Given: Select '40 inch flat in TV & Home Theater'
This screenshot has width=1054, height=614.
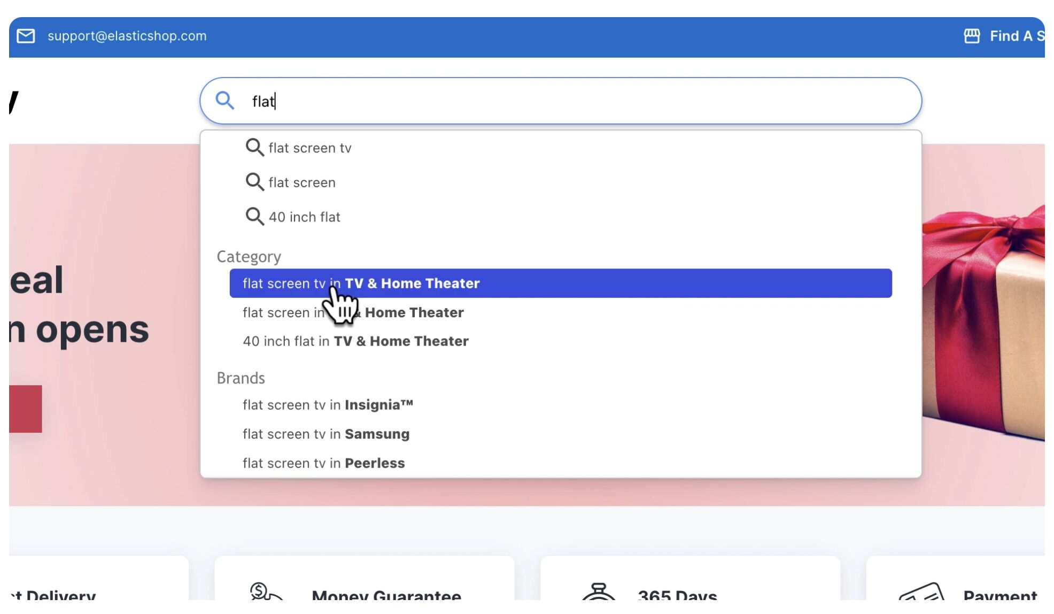Looking at the screenshot, I should click(355, 341).
